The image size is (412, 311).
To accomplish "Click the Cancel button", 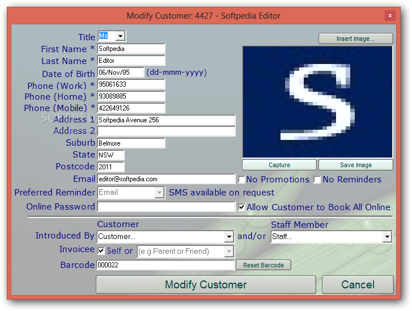I will tap(358, 285).
